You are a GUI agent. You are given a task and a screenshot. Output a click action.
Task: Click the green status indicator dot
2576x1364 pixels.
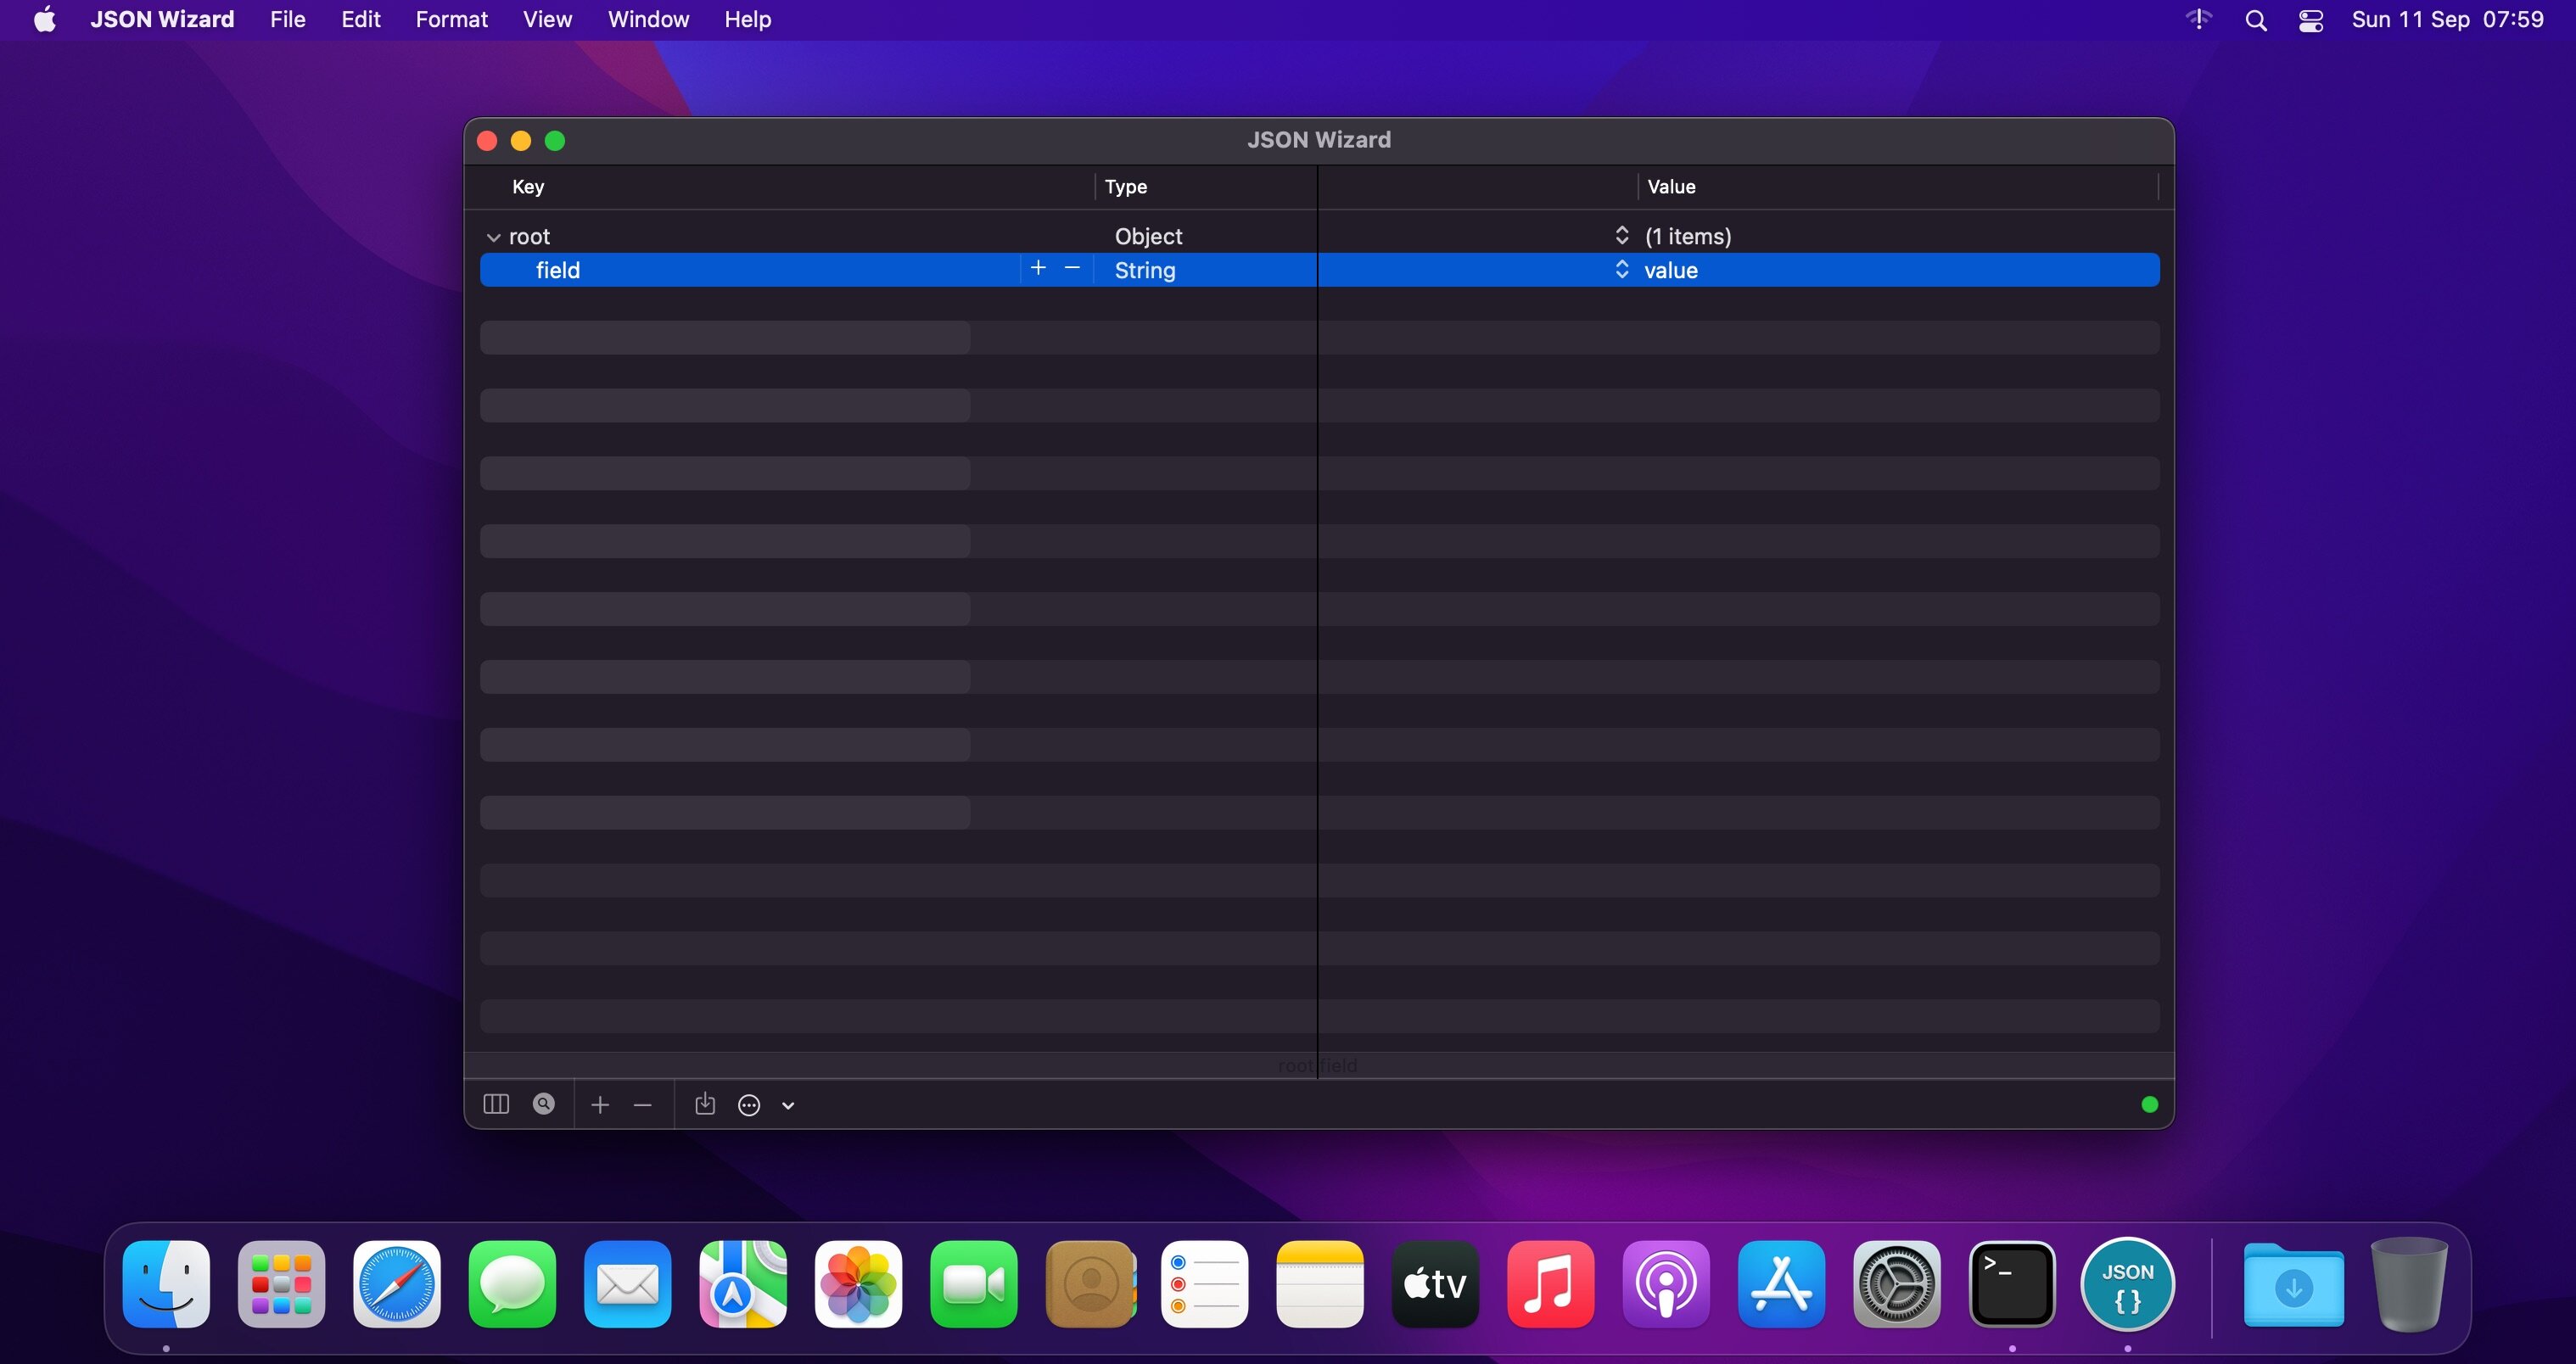pos(2149,1105)
